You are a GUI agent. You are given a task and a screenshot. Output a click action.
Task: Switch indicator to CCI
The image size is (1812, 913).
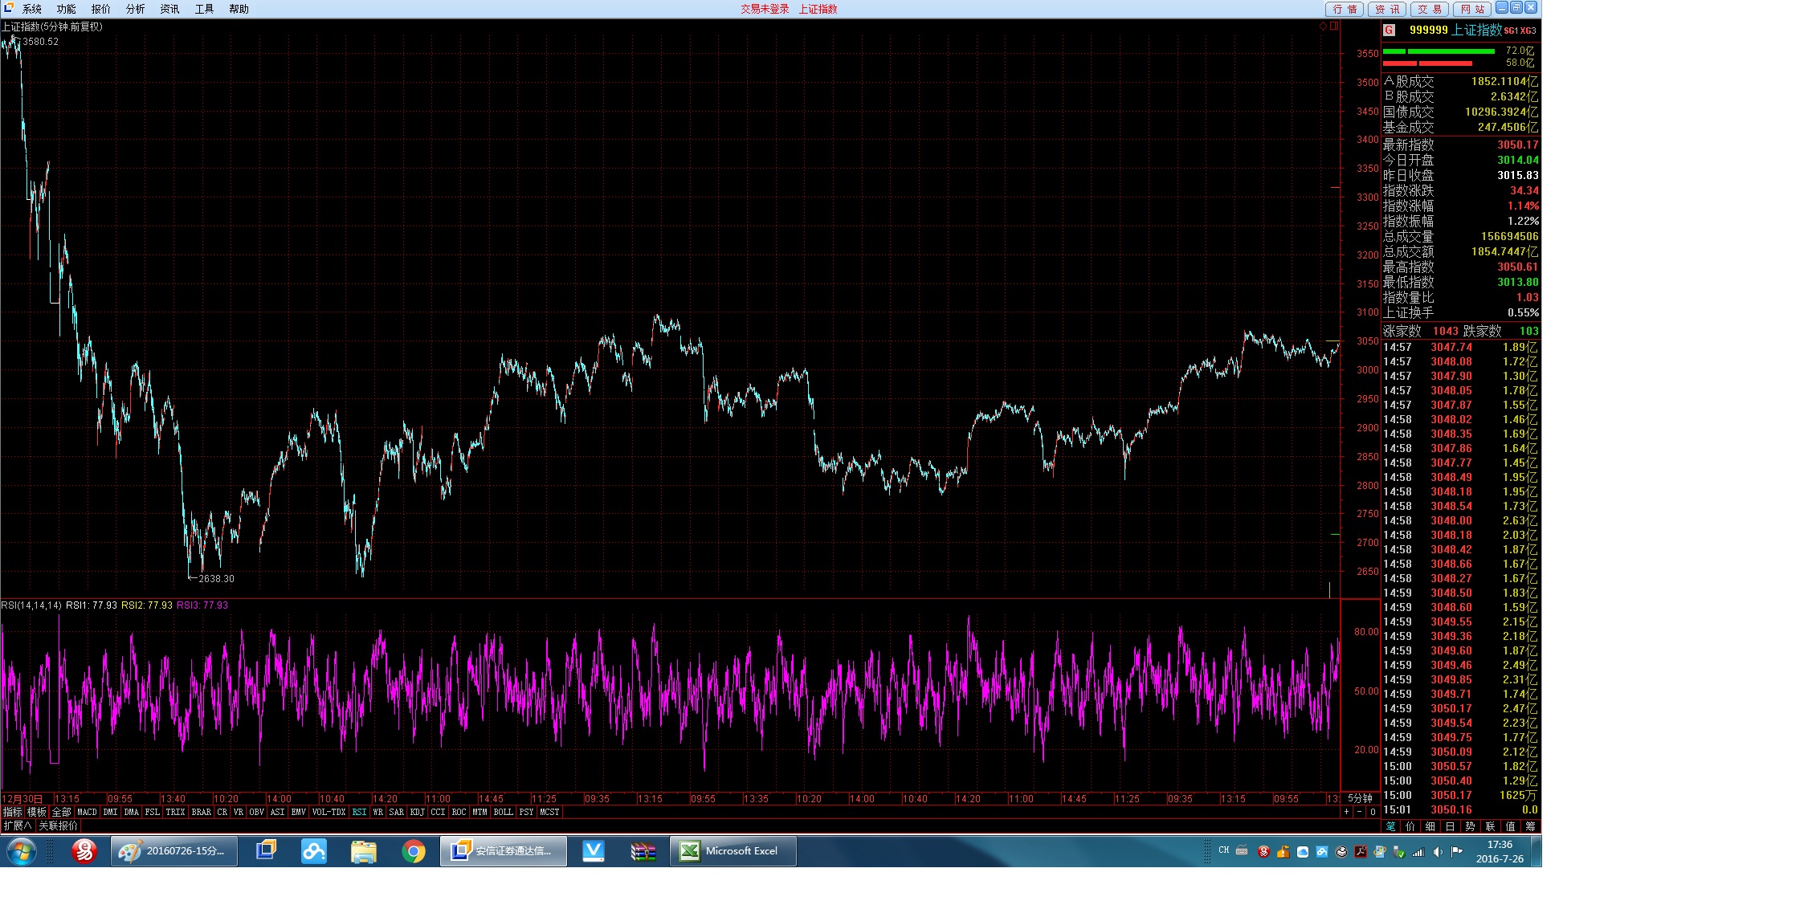(438, 812)
